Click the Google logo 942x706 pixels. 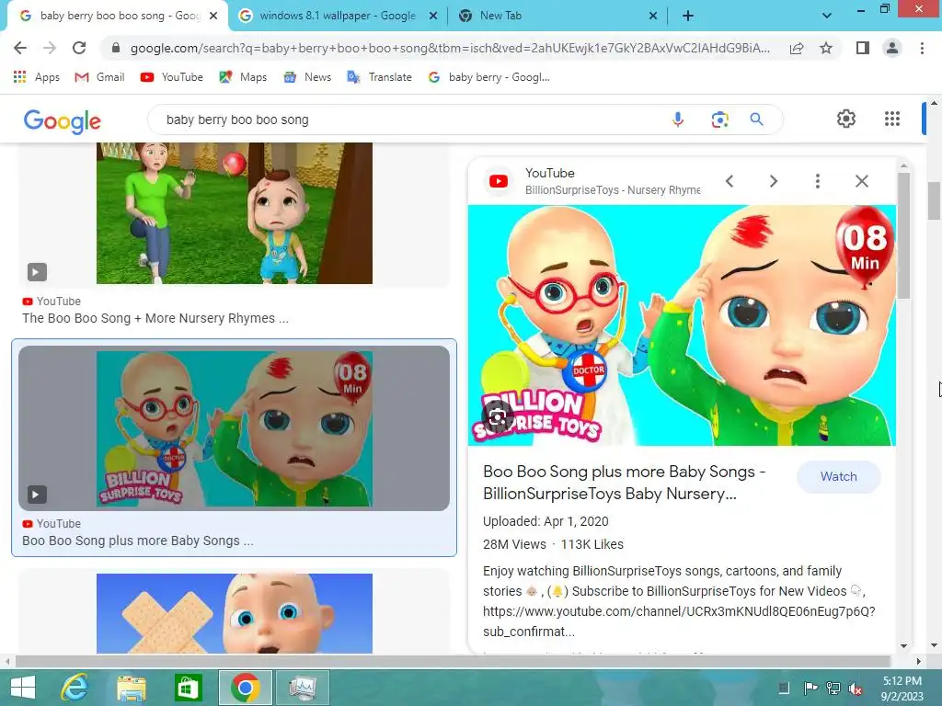(x=63, y=120)
